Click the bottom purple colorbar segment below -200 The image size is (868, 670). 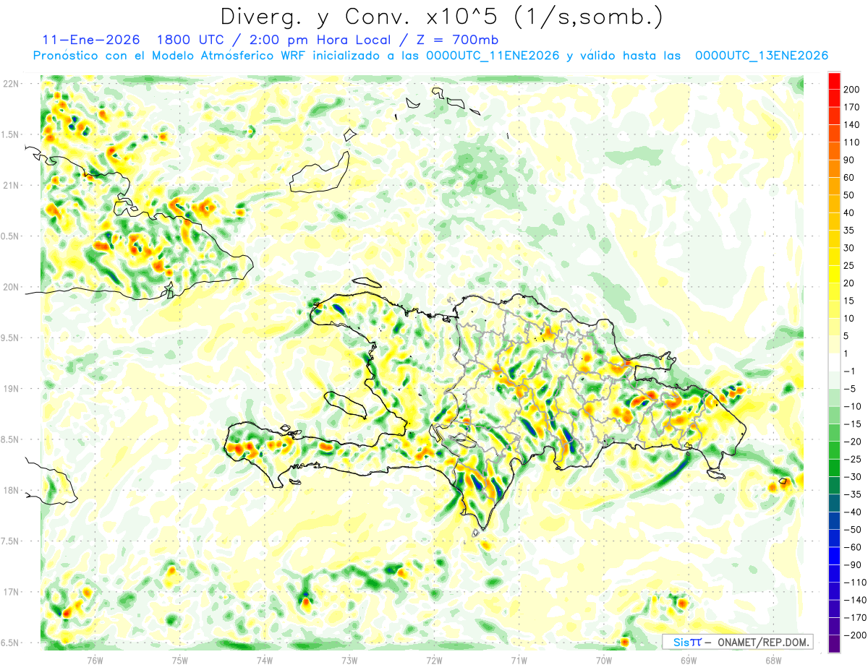point(834,644)
